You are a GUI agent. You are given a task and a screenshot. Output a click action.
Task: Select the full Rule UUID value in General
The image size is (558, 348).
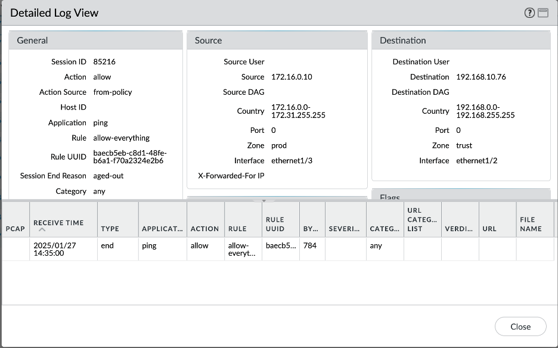pyautogui.click(x=130, y=157)
